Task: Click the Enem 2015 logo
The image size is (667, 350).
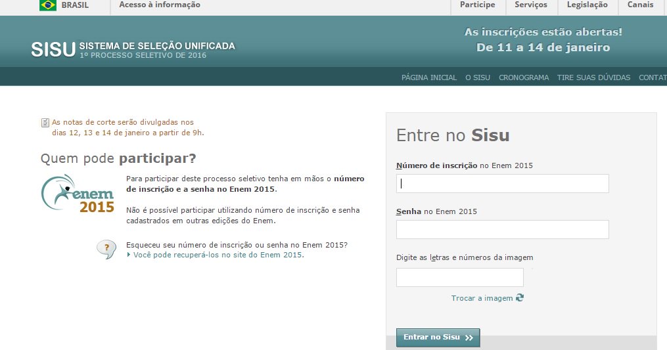Action: [x=78, y=194]
